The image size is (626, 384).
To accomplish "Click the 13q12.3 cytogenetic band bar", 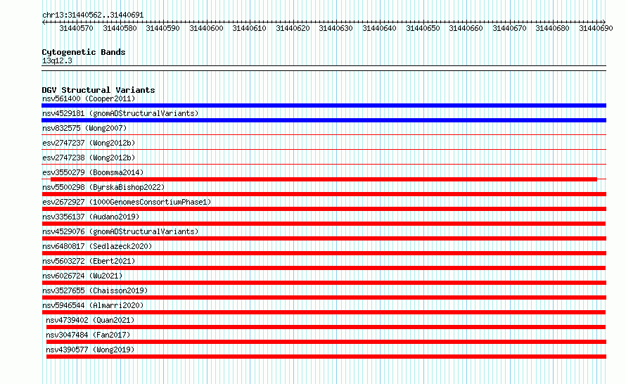I will pos(324,68).
